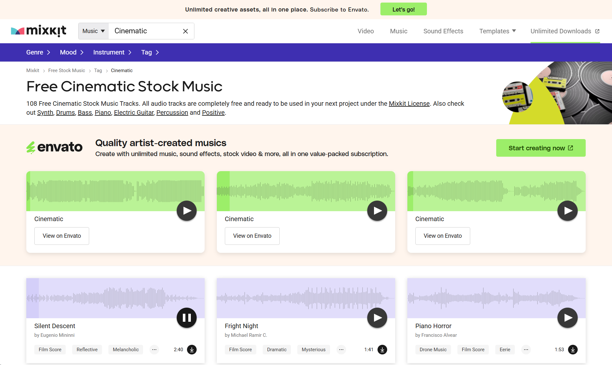Select Film Score tag on Piano Horror
The height and width of the screenshot is (365, 612).
(473, 350)
